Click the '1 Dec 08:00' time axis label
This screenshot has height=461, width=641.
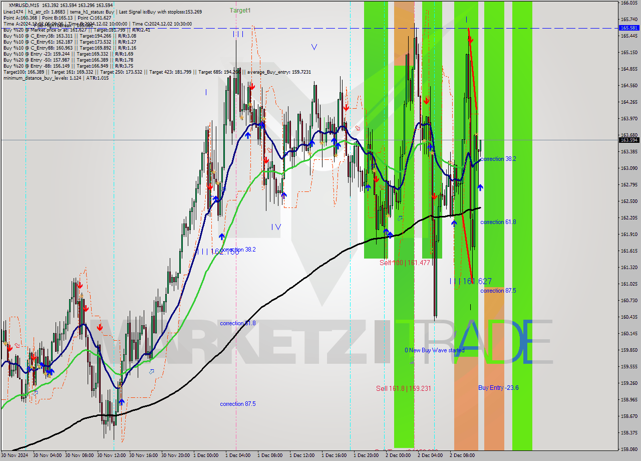tap(270, 455)
